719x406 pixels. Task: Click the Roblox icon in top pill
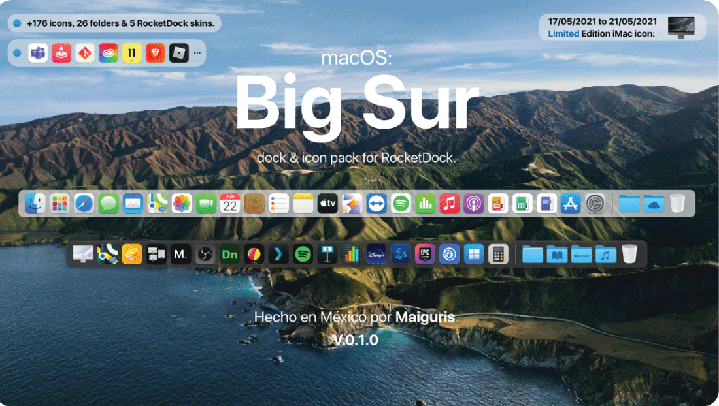pyautogui.click(x=179, y=53)
